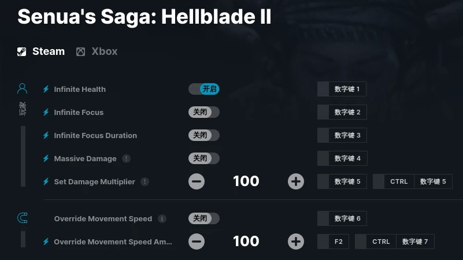The height and width of the screenshot is (260, 463).
Task: Click the player category person icon
Action: (x=23, y=88)
